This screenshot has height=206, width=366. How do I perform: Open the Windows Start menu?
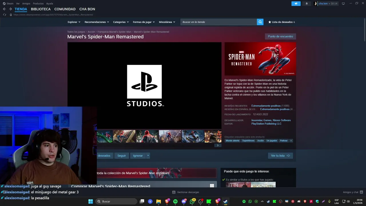90,201
